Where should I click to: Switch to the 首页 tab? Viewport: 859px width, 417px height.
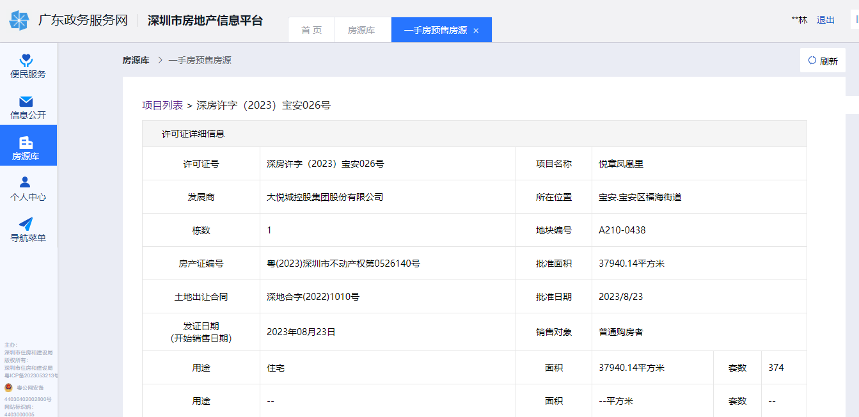311,30
